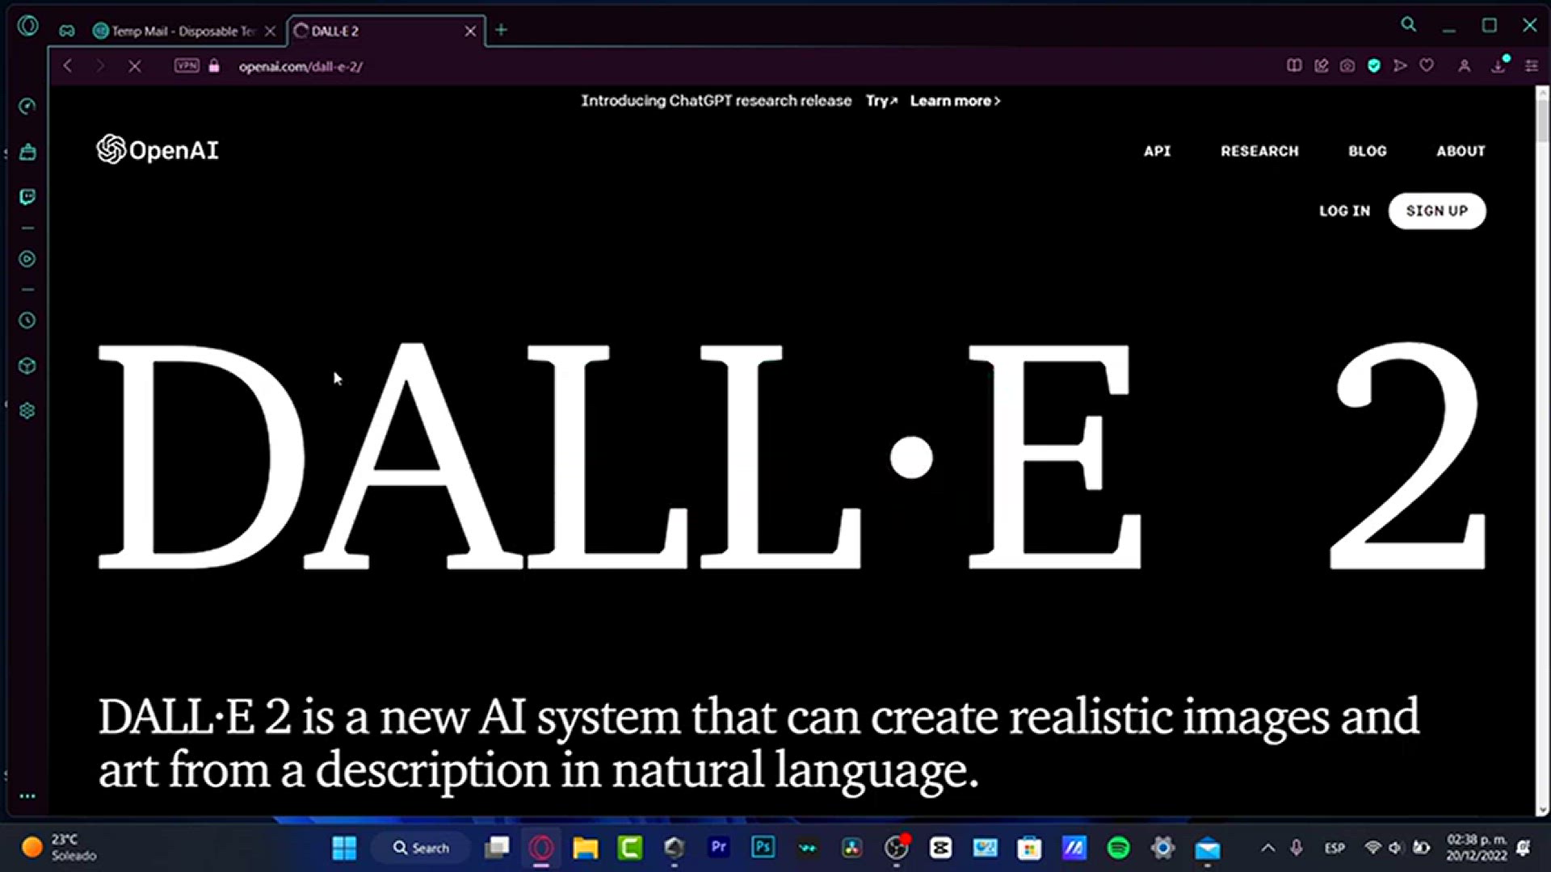
Task: Click Try ChatGPT link in banner
Action: [x=881, y=101]
